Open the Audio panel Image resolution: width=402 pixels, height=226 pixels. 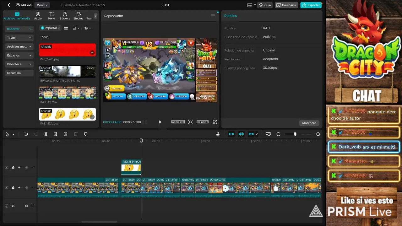(x=38, y=16)
